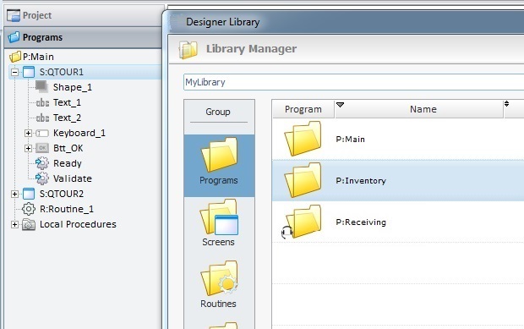Expand the Keyboard_1 tree node

coord(29,133)
